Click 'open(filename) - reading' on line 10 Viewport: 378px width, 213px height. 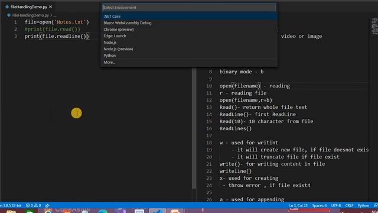point(255,86)
